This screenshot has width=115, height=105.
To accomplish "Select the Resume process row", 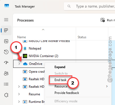I will [29, 94].
